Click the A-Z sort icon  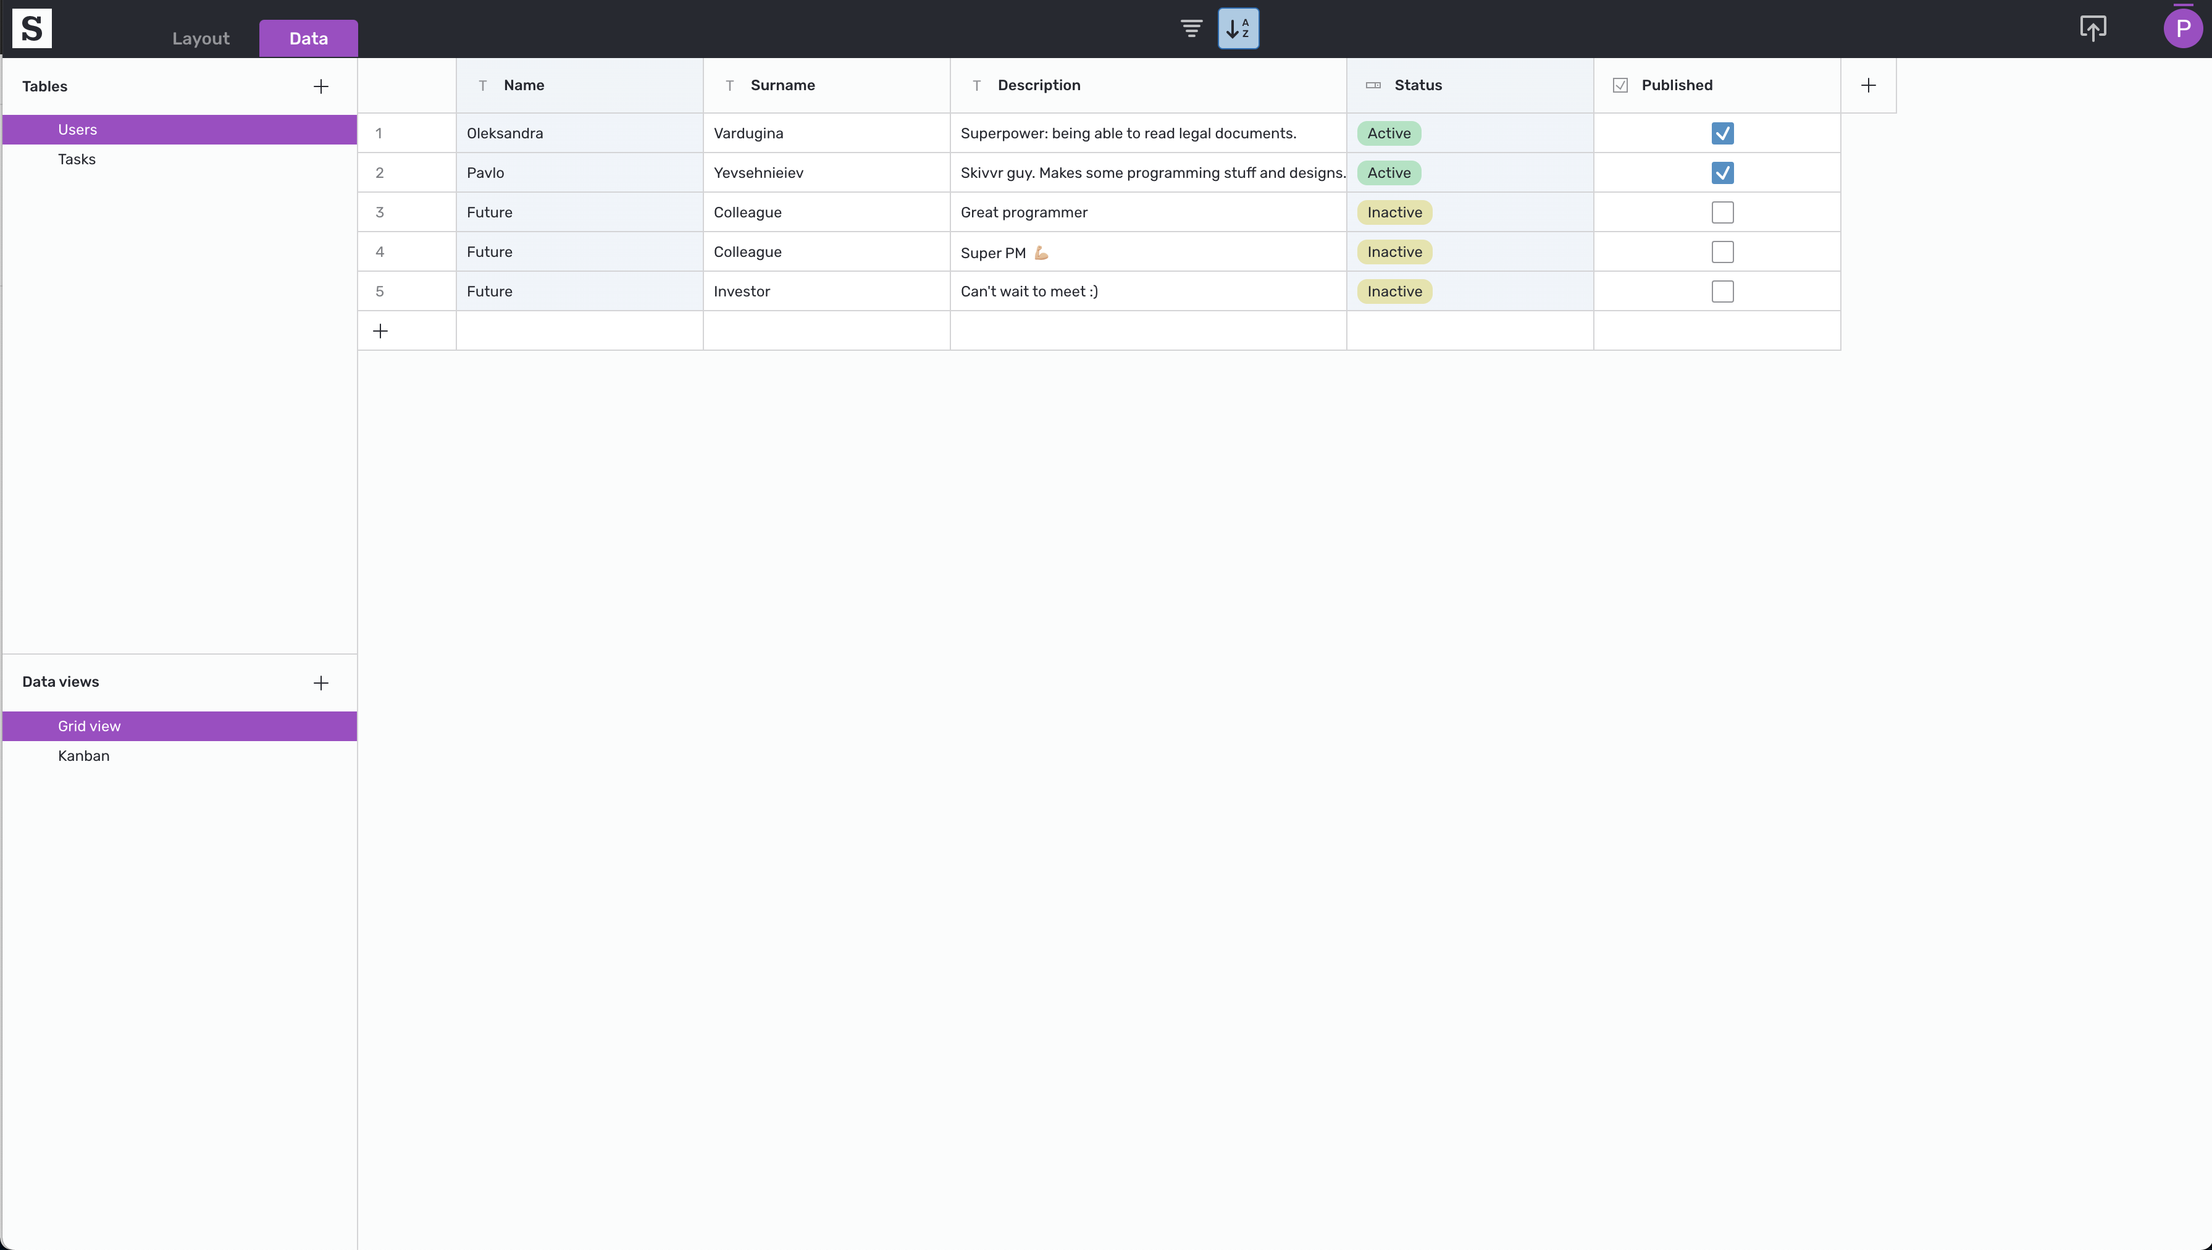tap(1238, 28)
